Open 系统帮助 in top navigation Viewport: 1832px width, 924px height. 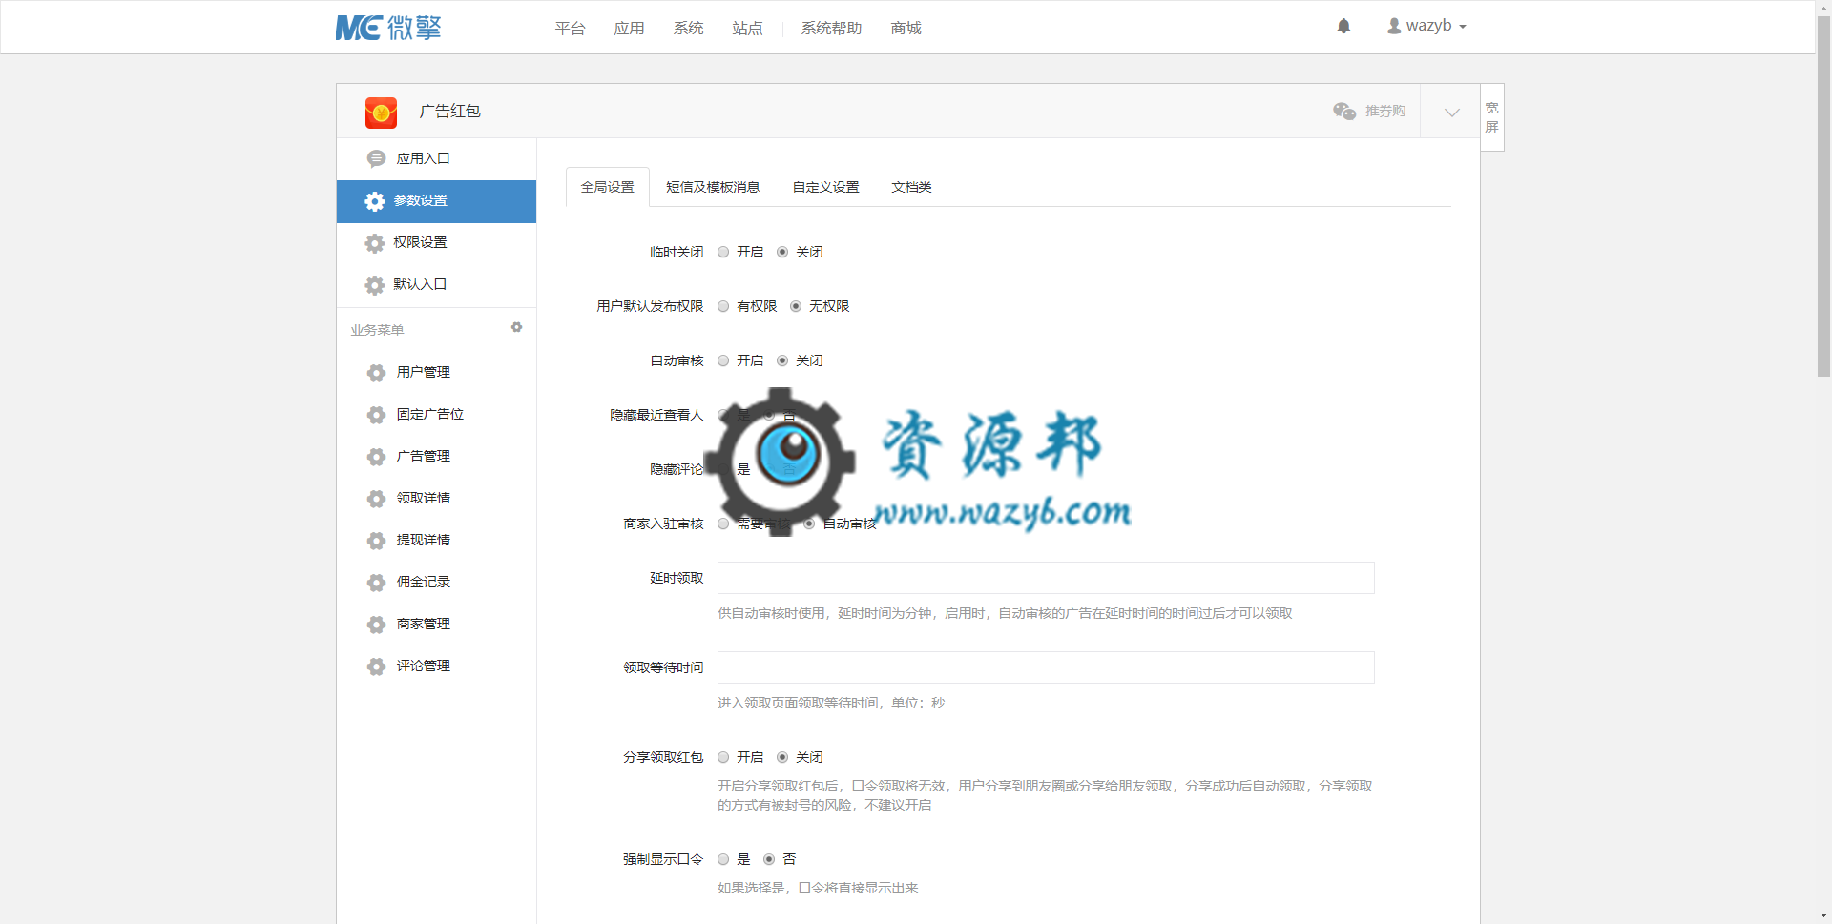(x=832, y=28)
